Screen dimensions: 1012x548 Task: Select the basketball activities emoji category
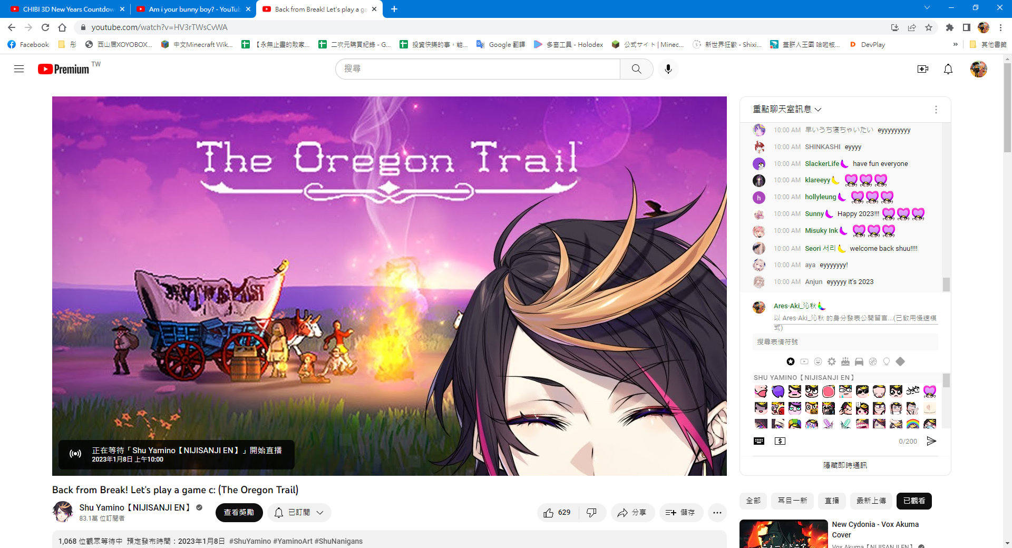(x=873, y=361)
